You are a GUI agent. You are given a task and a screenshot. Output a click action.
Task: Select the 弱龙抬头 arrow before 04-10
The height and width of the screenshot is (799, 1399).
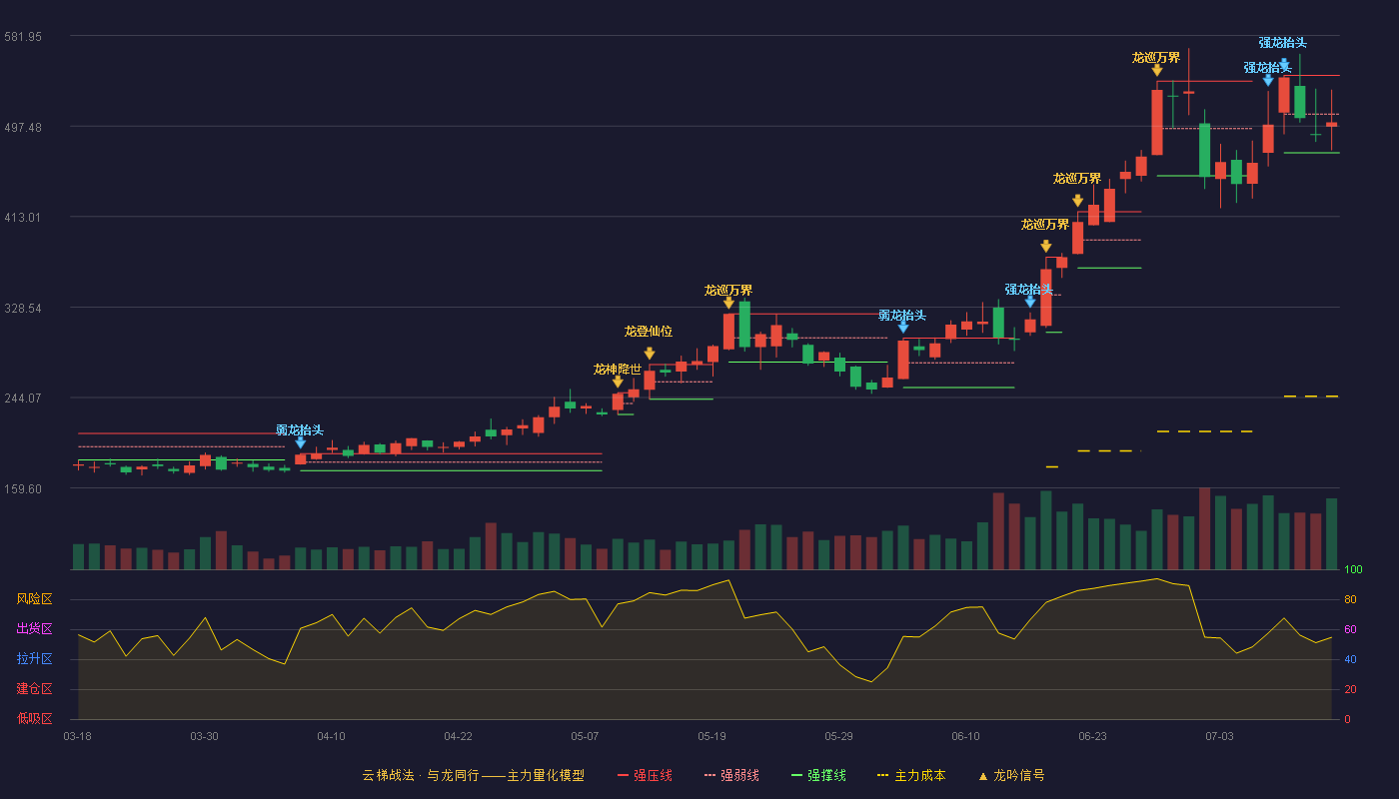301,442
